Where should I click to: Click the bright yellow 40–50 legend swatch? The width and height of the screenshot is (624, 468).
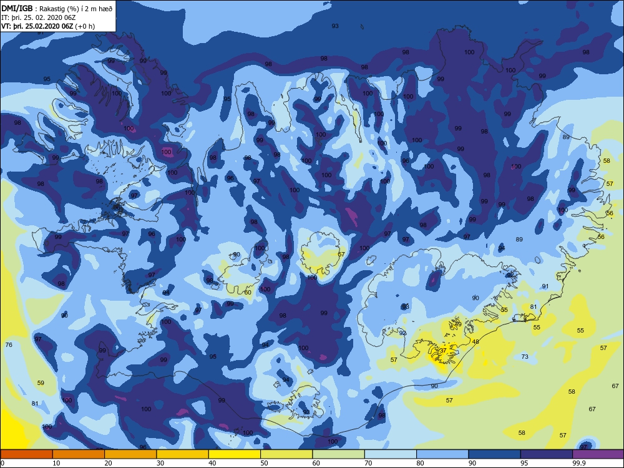pyautogui.click(x=235, y=454)
